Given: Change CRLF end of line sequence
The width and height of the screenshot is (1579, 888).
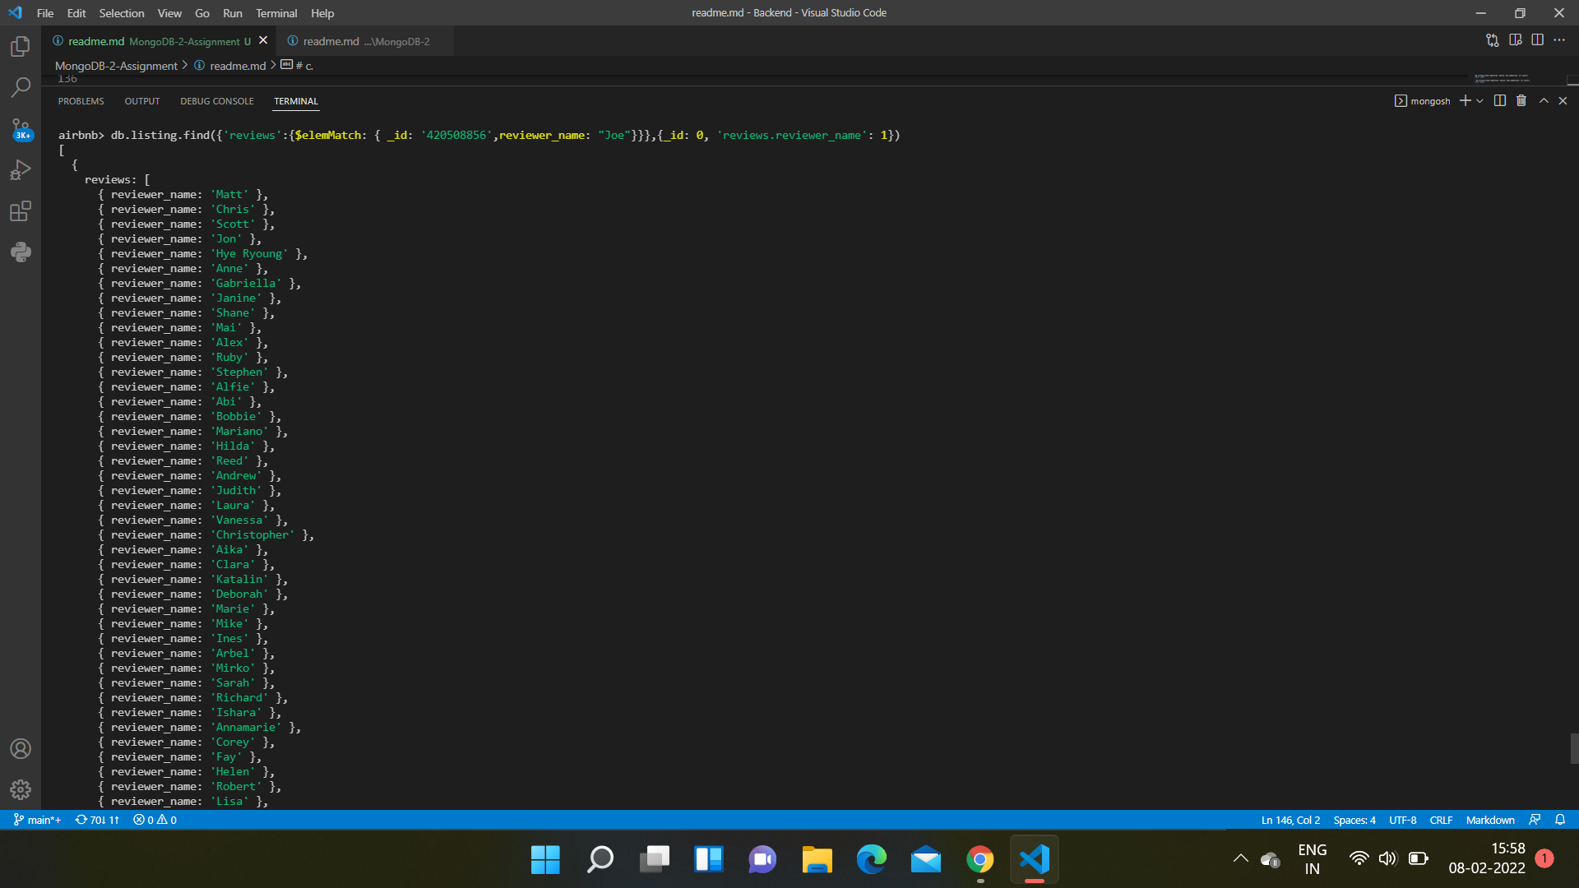Looking at the screenshot, I should click(1441, 820).
